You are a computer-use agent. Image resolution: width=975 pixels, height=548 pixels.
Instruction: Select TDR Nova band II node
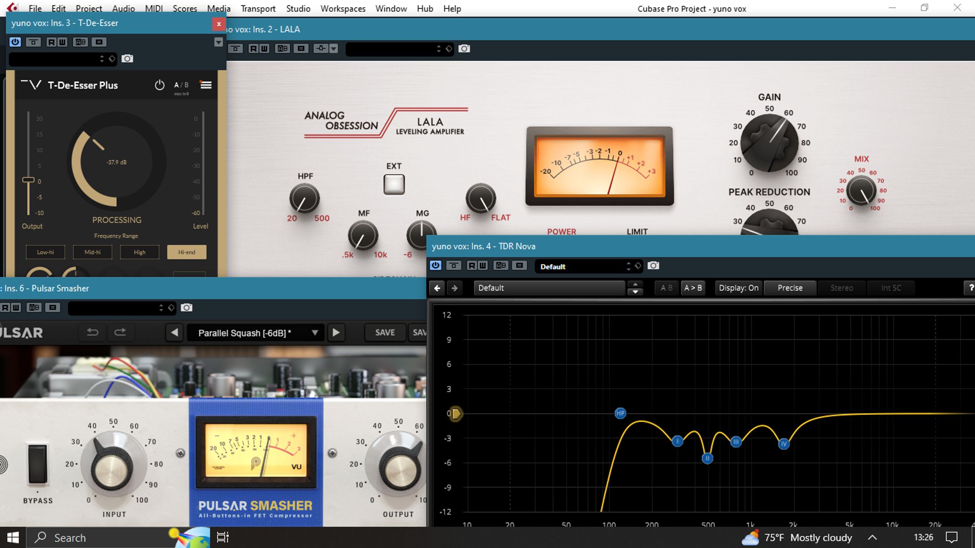coord(707,458)
